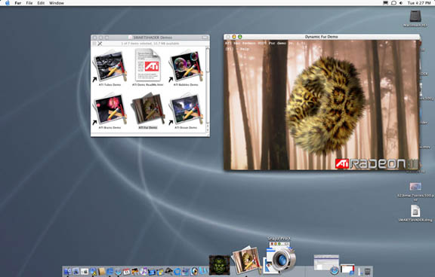Click the Dynamic Fur Demo title bar
The height and width of the screenshot is (277, 435).
(322, 37)
